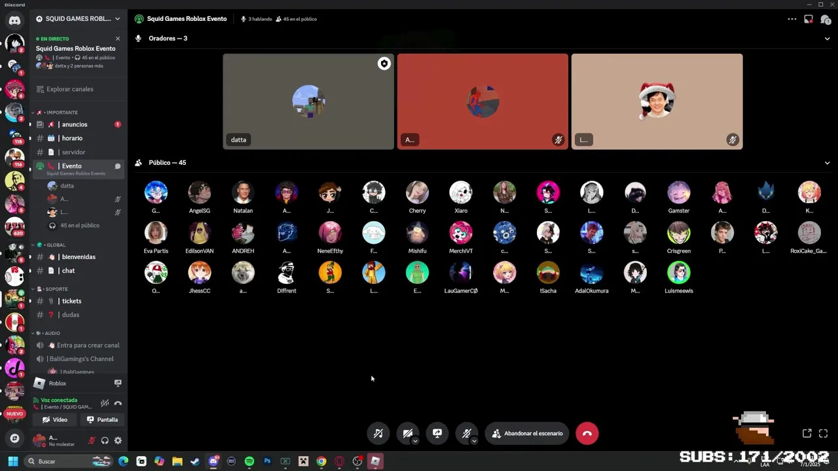Open more options three-dot menu
Image resolution: width=838 pixels, height=471 pixels.
tap(792, 19)
